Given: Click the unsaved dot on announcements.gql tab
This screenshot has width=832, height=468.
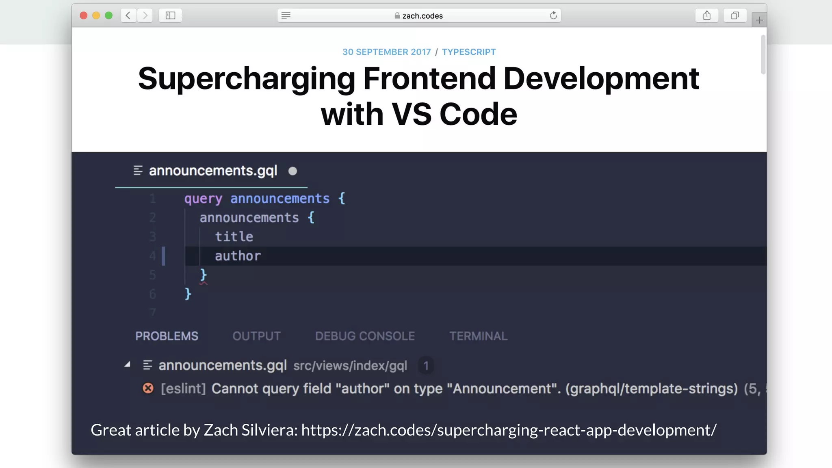Looking at the screenshot, I should point(292,171).
